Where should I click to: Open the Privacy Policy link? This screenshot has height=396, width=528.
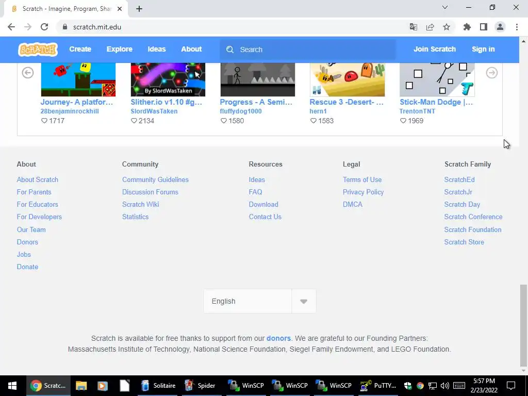[363, 192]
